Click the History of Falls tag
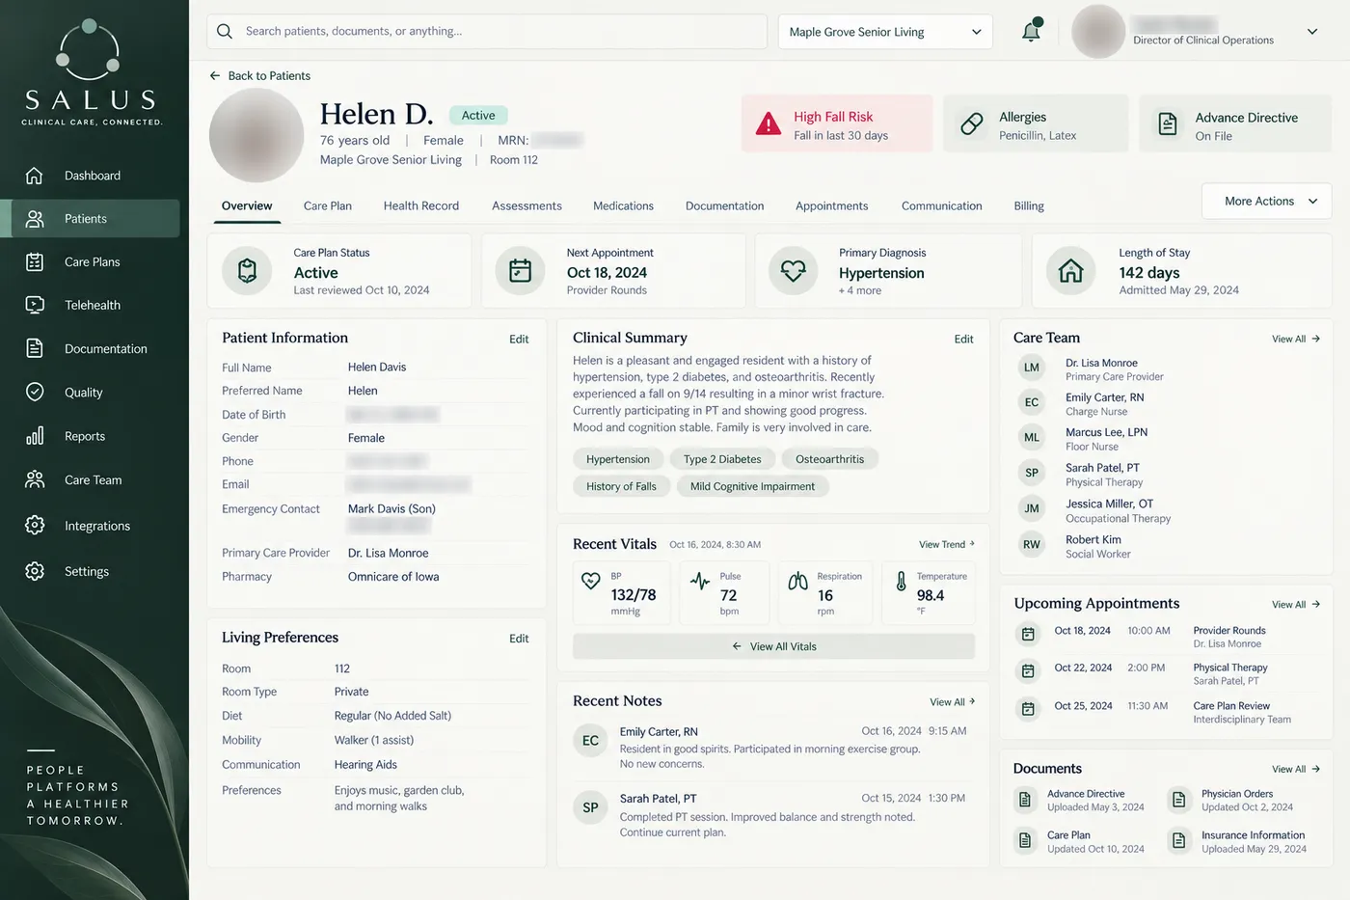The height and width of the screenshot is (900, 1350). [621, 486]
